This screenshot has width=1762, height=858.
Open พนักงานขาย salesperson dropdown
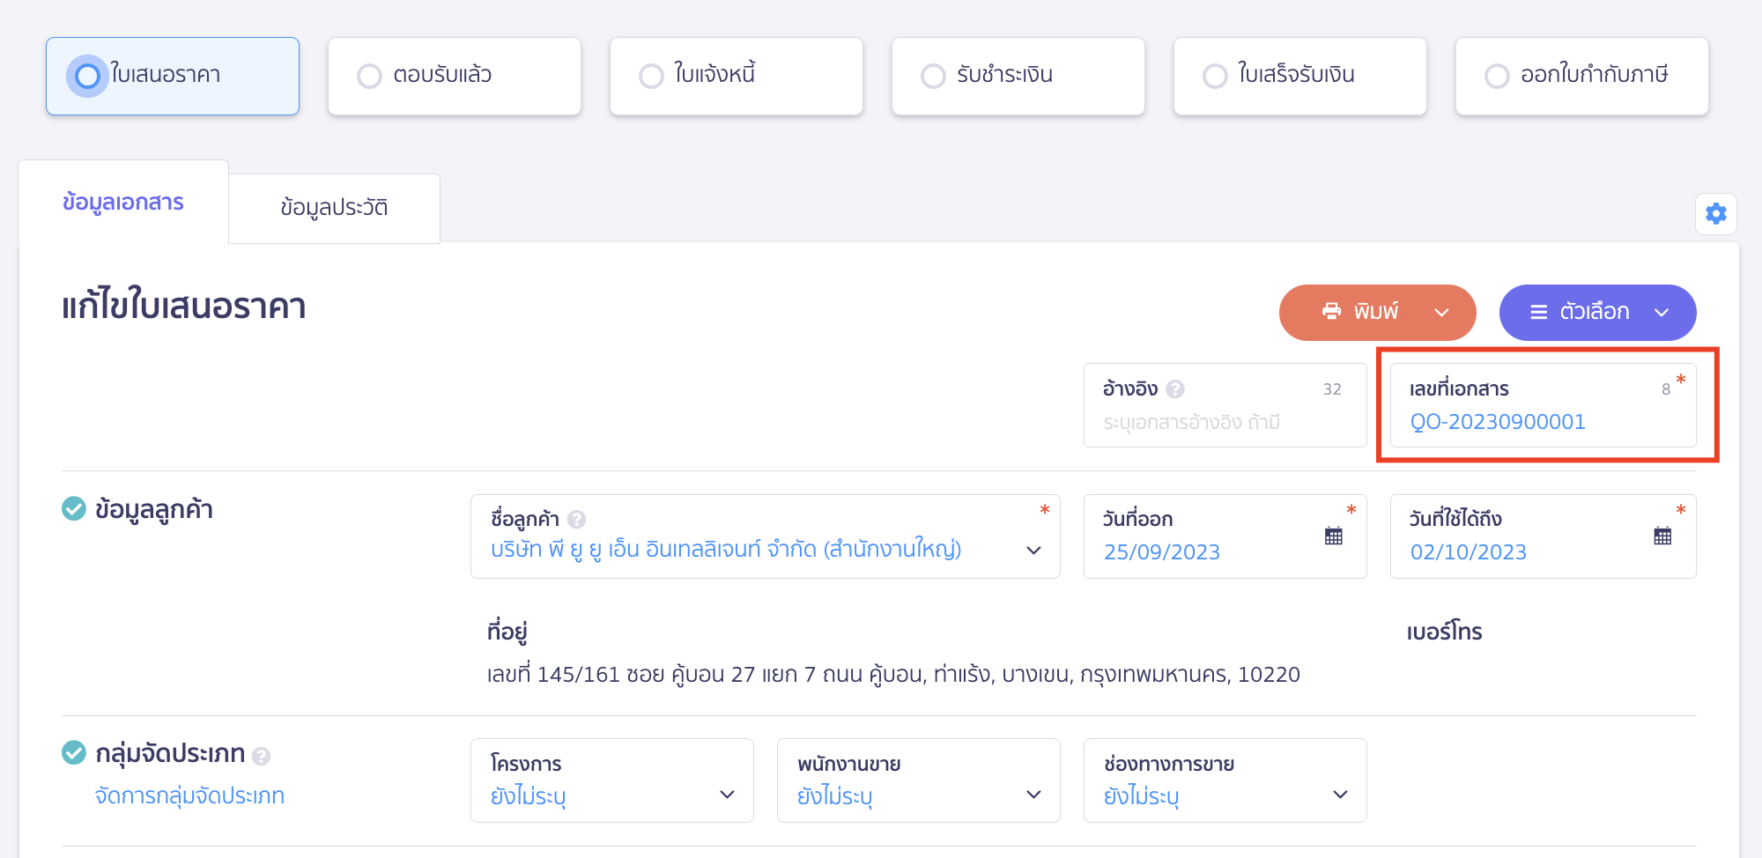tap(1033, 795)
